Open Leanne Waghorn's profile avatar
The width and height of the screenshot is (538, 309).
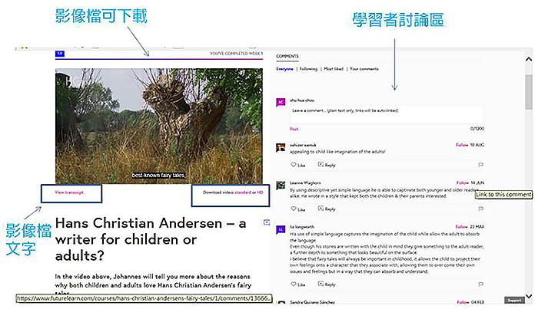[x=281, y=185]
